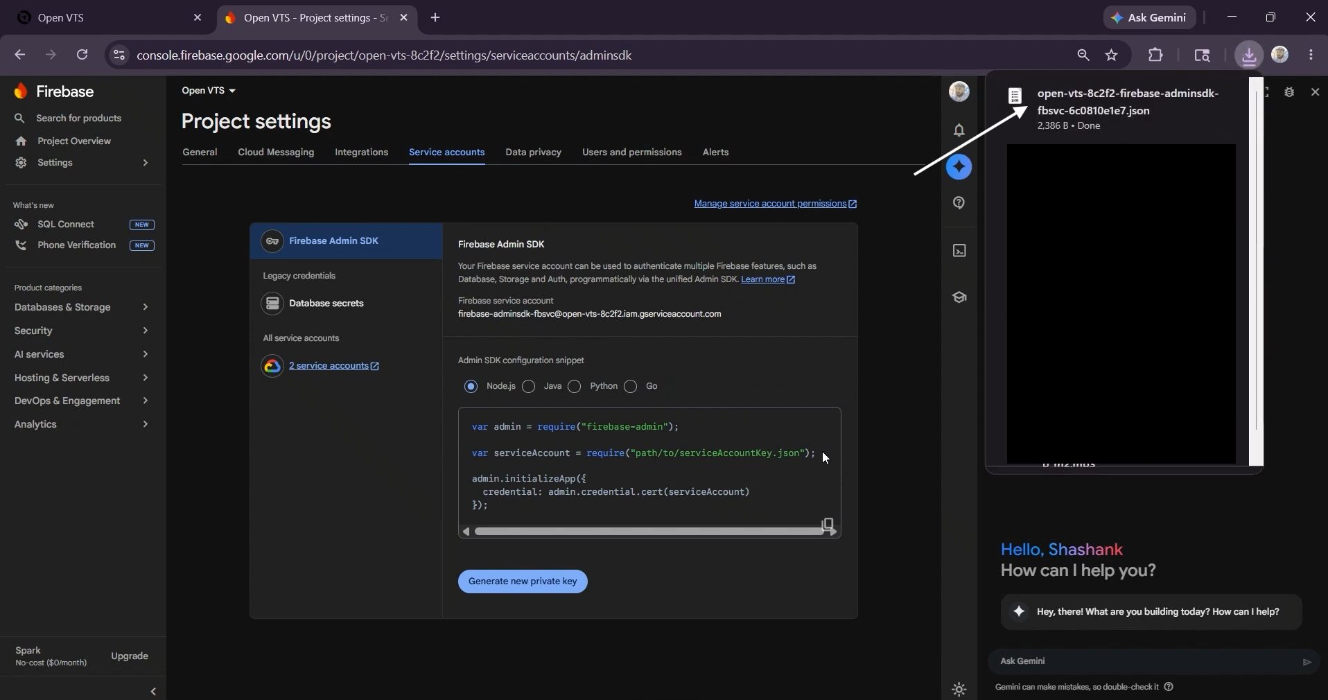Select the Node.js radio button
1328x700 pixels.
471,387
